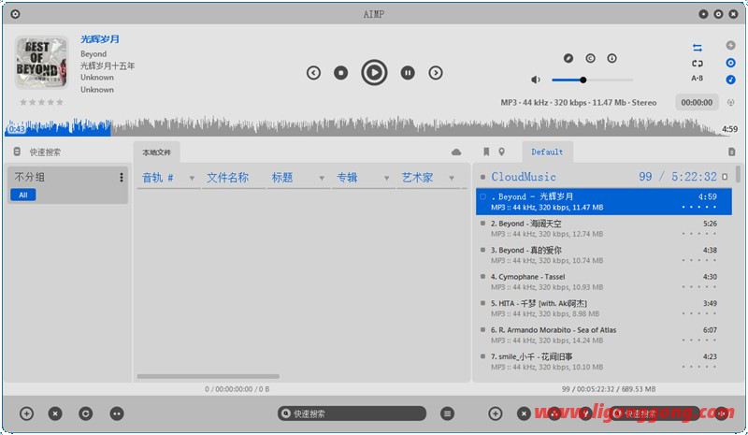Click the blue music note icon
This screenshot has width=748, height=435.
(730, 80)
